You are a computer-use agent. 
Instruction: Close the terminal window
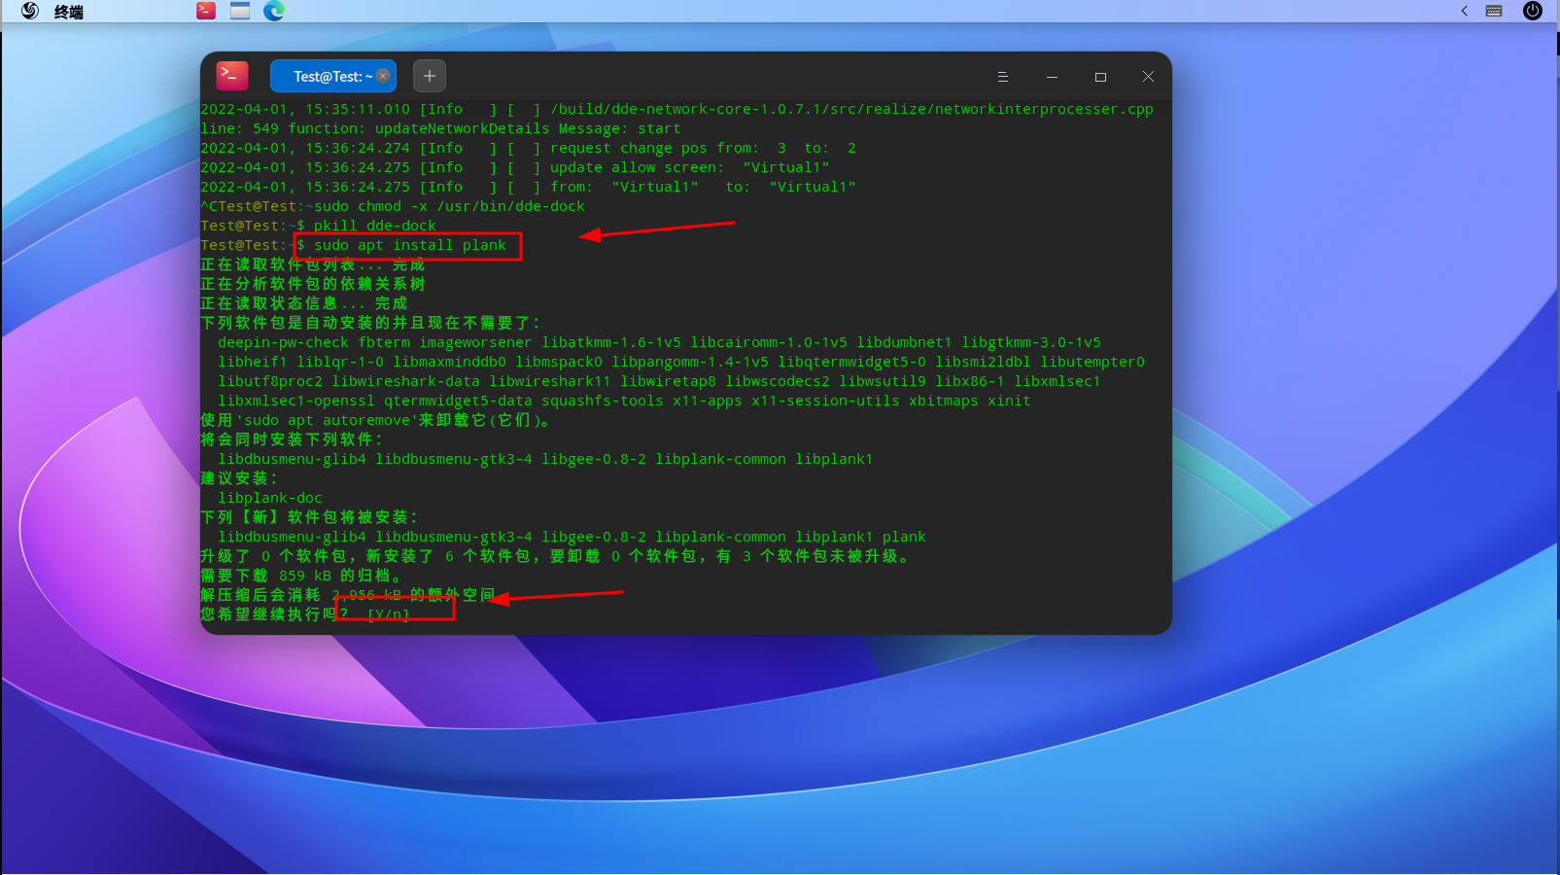[1148, 77]
